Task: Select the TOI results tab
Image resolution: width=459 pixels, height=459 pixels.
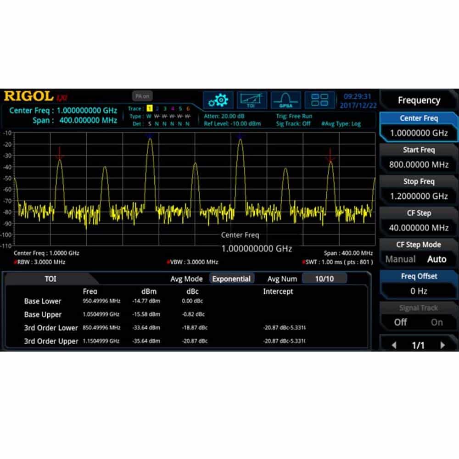Action: pos(50,279)
